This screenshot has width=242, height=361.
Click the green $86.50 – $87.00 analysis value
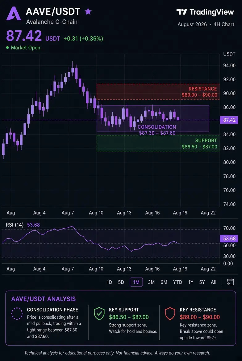129,317
